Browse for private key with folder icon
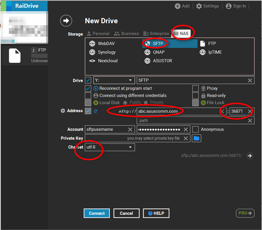 (196, 138)
